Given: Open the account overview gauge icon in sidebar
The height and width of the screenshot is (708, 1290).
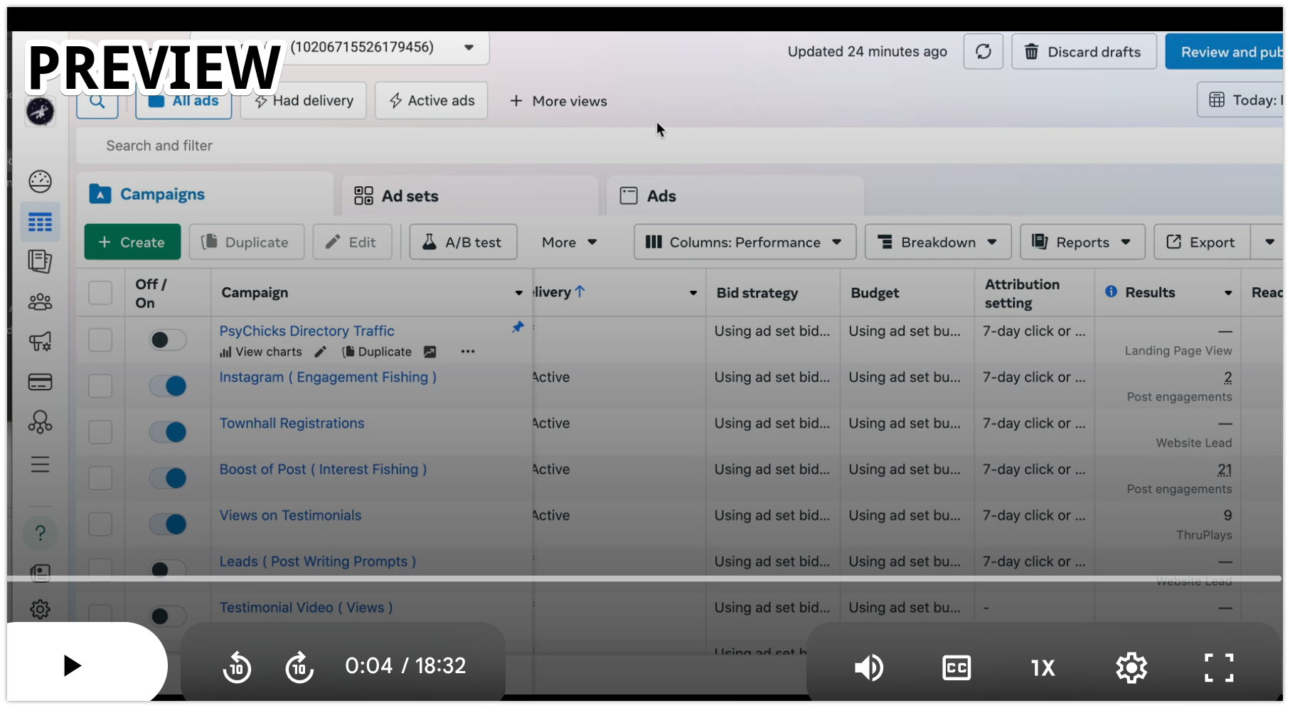Looking at the screenshot, I should pyautogui.click(x=40, y=181).
